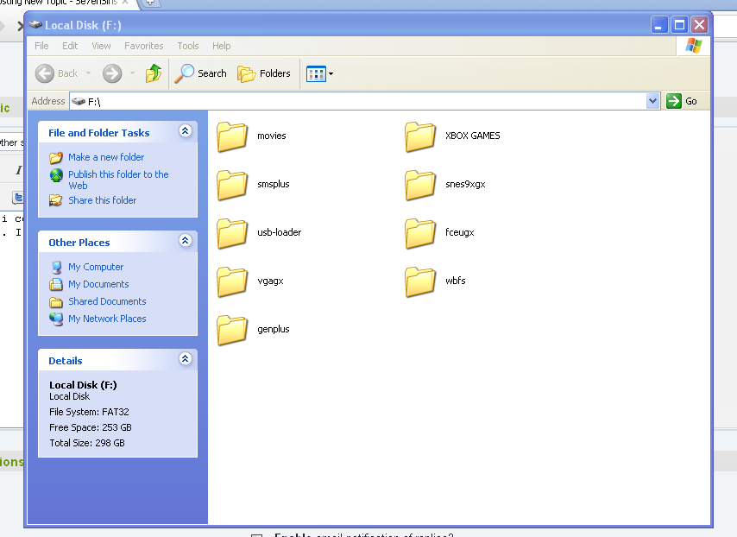
Task: Go to My Network Places
Action: 107,319
